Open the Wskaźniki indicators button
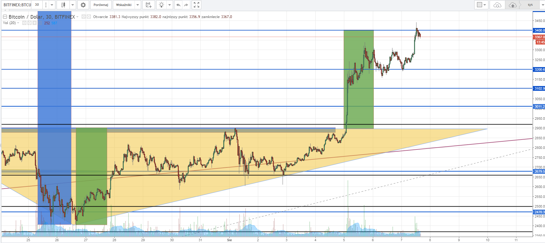 (124, 5)
